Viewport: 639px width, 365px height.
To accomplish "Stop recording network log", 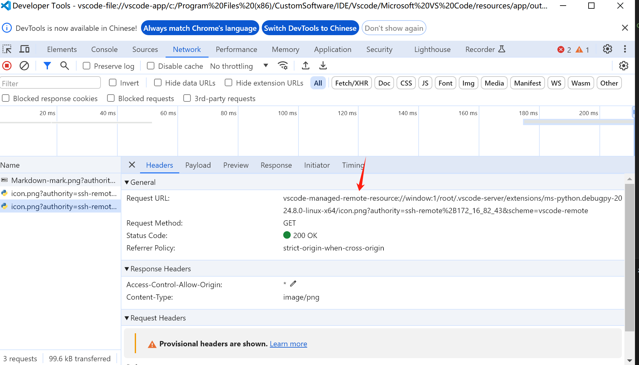I will pyautogui.click(x=7, y=66).
